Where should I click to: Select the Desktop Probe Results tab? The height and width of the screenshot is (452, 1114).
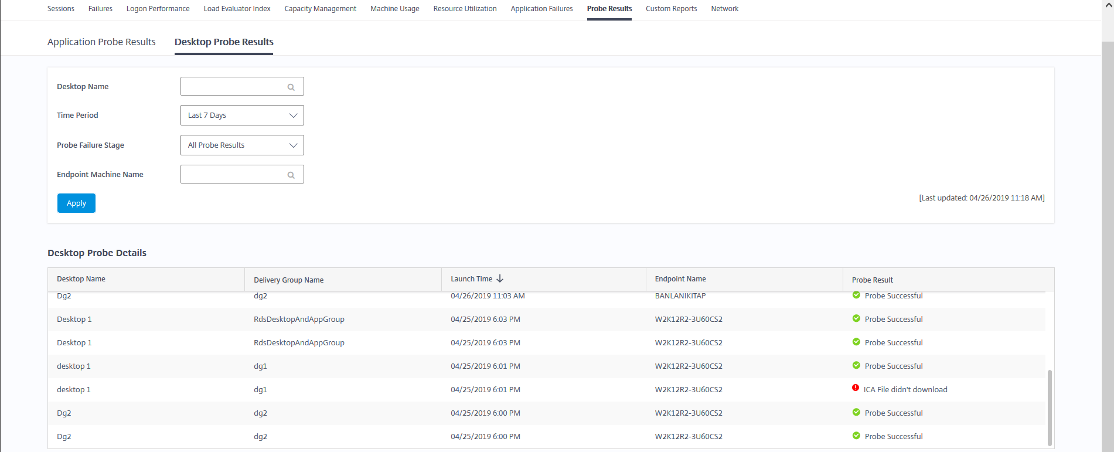224,42
